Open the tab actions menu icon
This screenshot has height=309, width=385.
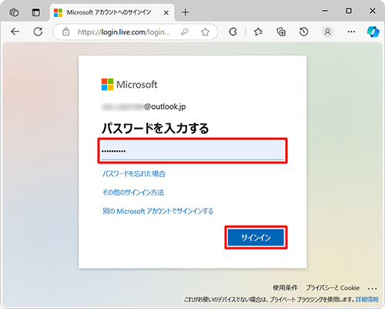[x=36, y=12]
